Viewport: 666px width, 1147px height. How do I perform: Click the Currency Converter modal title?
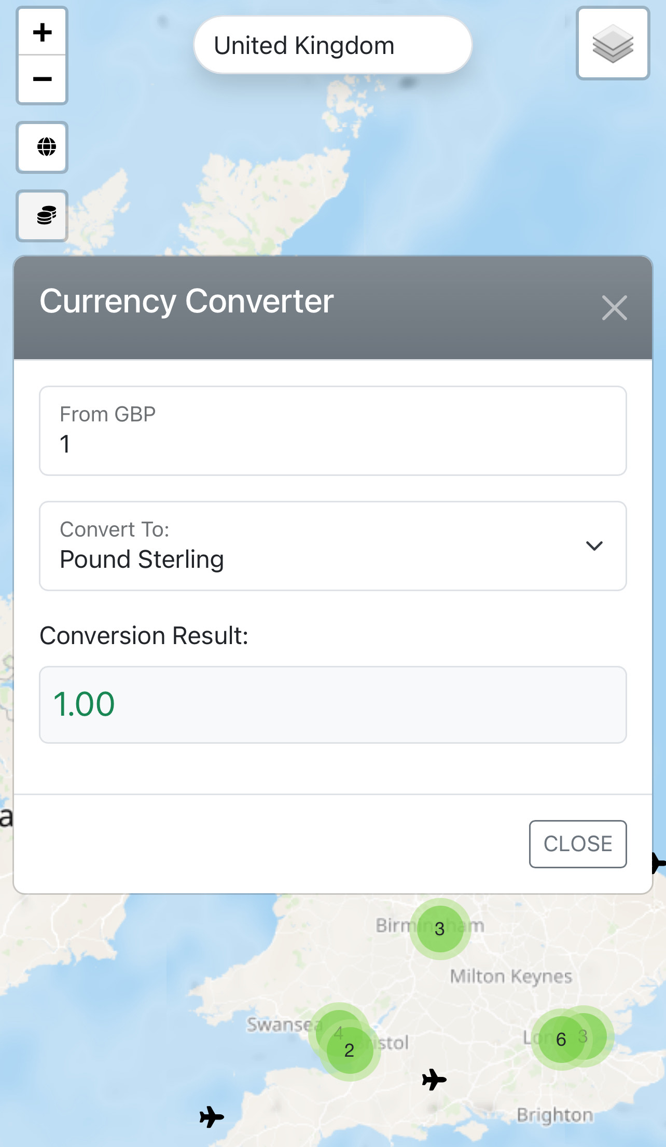pos(187,301)
